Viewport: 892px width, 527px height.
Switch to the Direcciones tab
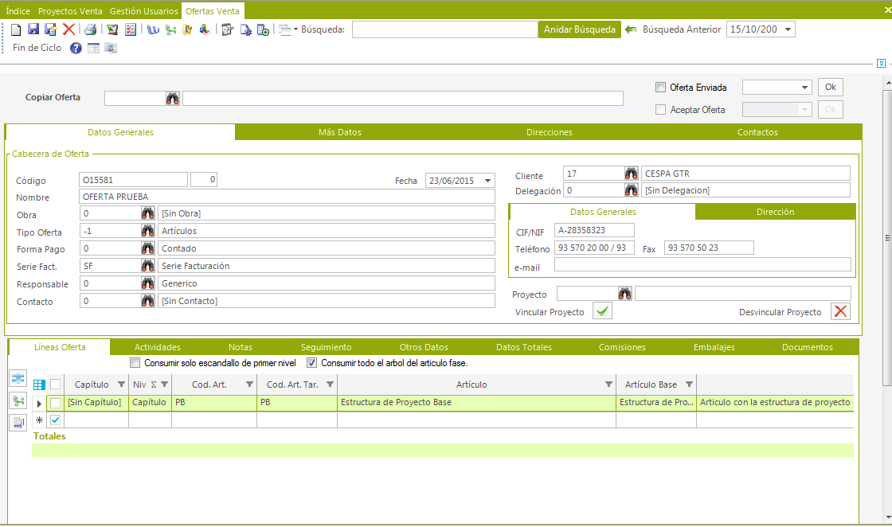point(549,132)
